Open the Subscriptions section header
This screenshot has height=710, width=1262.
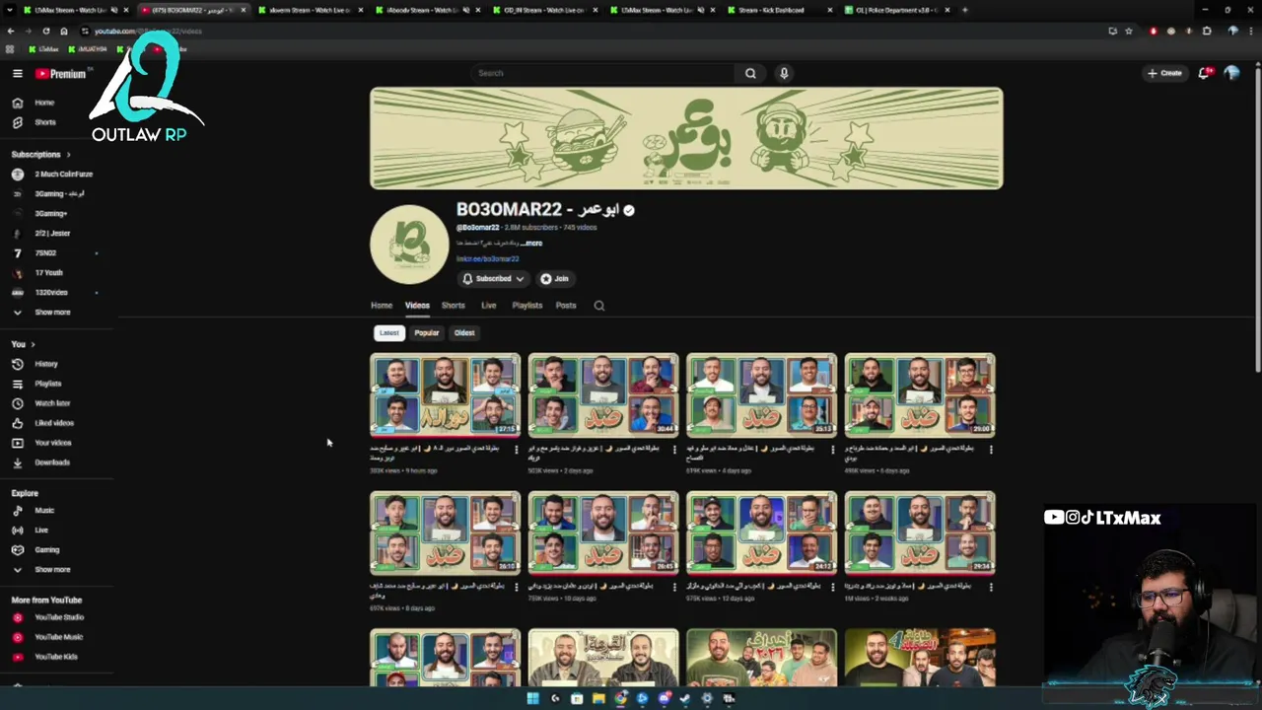tap(41, 155)
